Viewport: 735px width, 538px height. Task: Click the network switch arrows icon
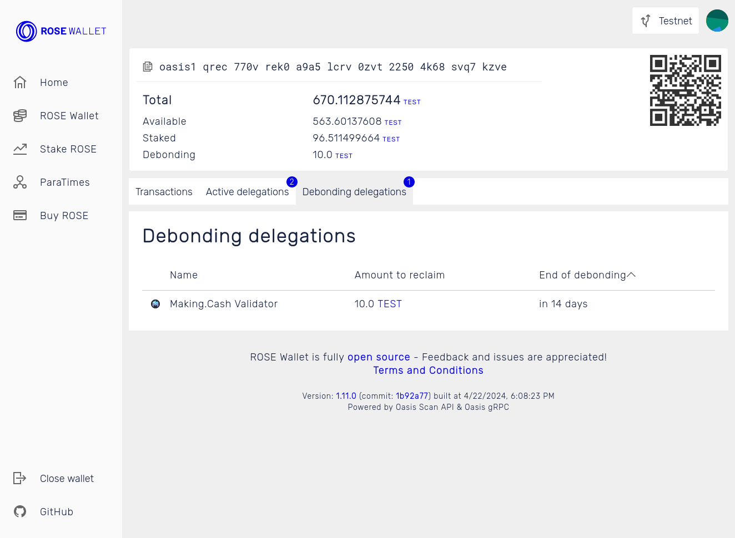pos(646,21)
